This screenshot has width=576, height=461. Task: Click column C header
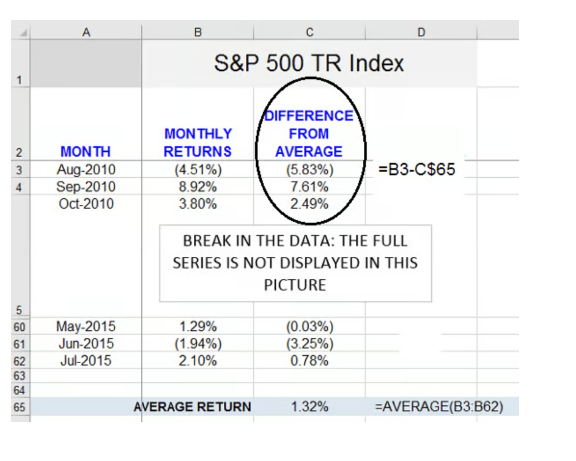[x=309, y=32]
